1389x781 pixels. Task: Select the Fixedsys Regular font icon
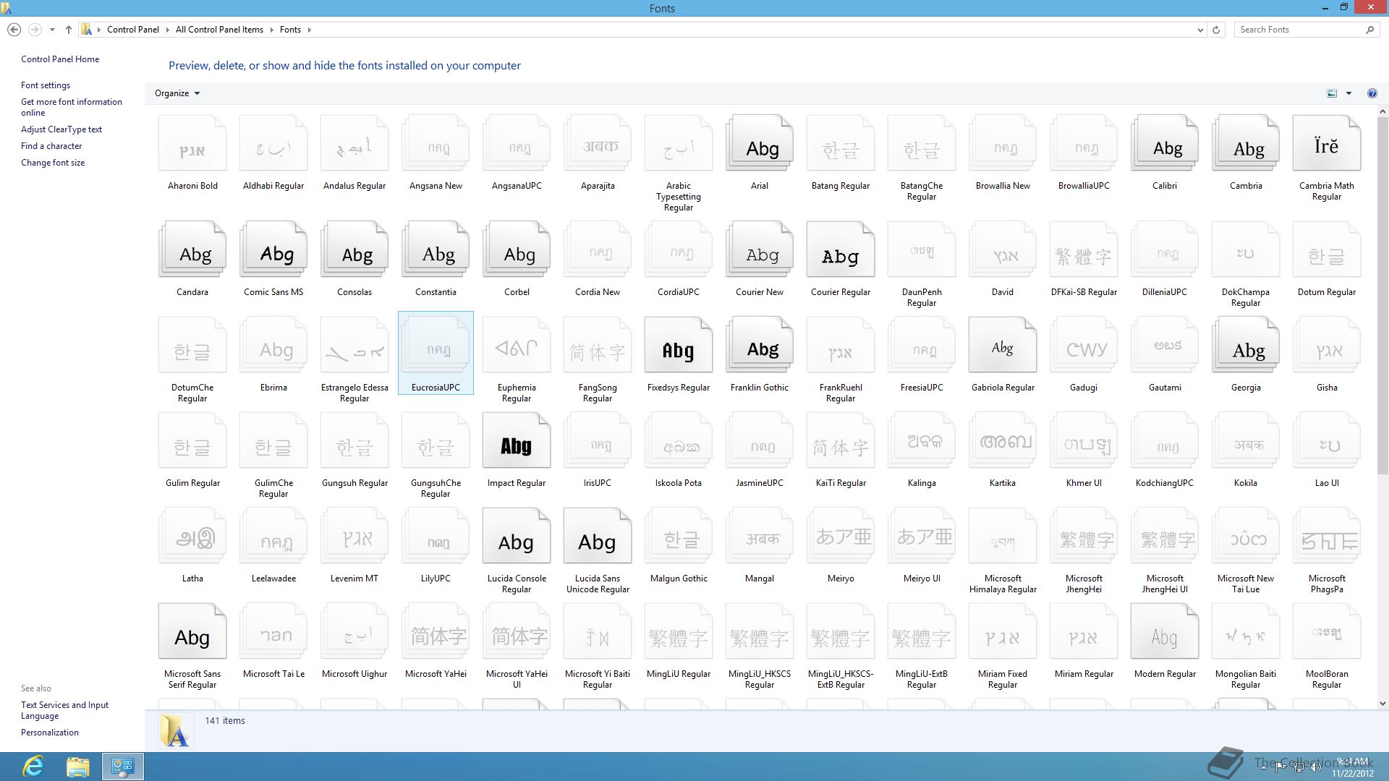click(679, 346)
